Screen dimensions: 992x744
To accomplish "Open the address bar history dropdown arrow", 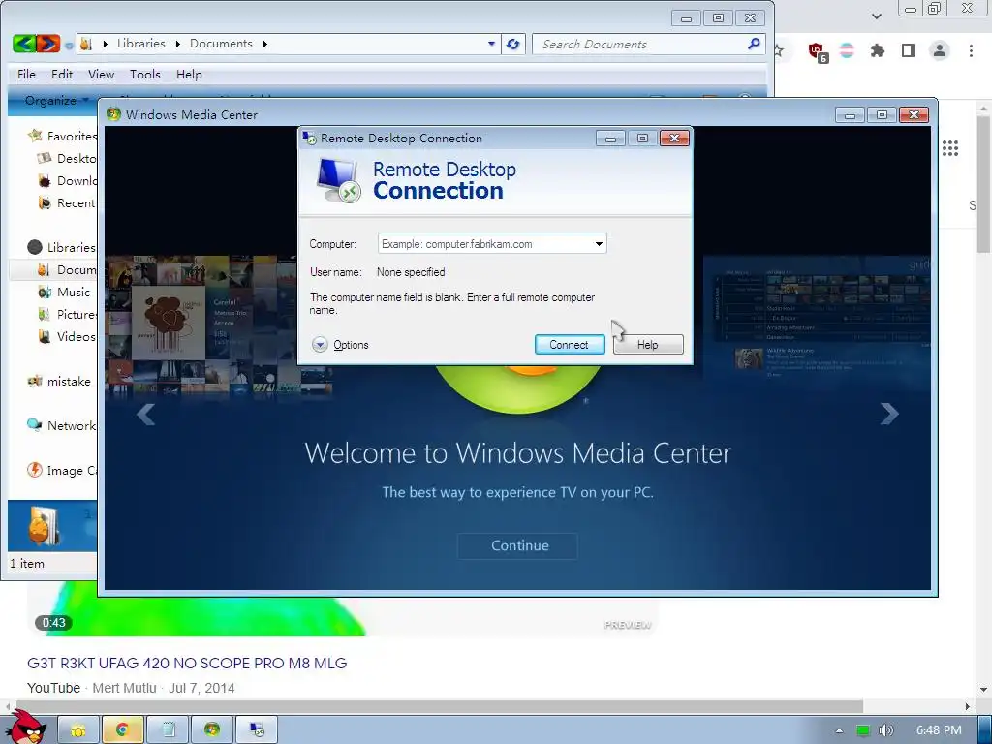I will coord(491,45).
